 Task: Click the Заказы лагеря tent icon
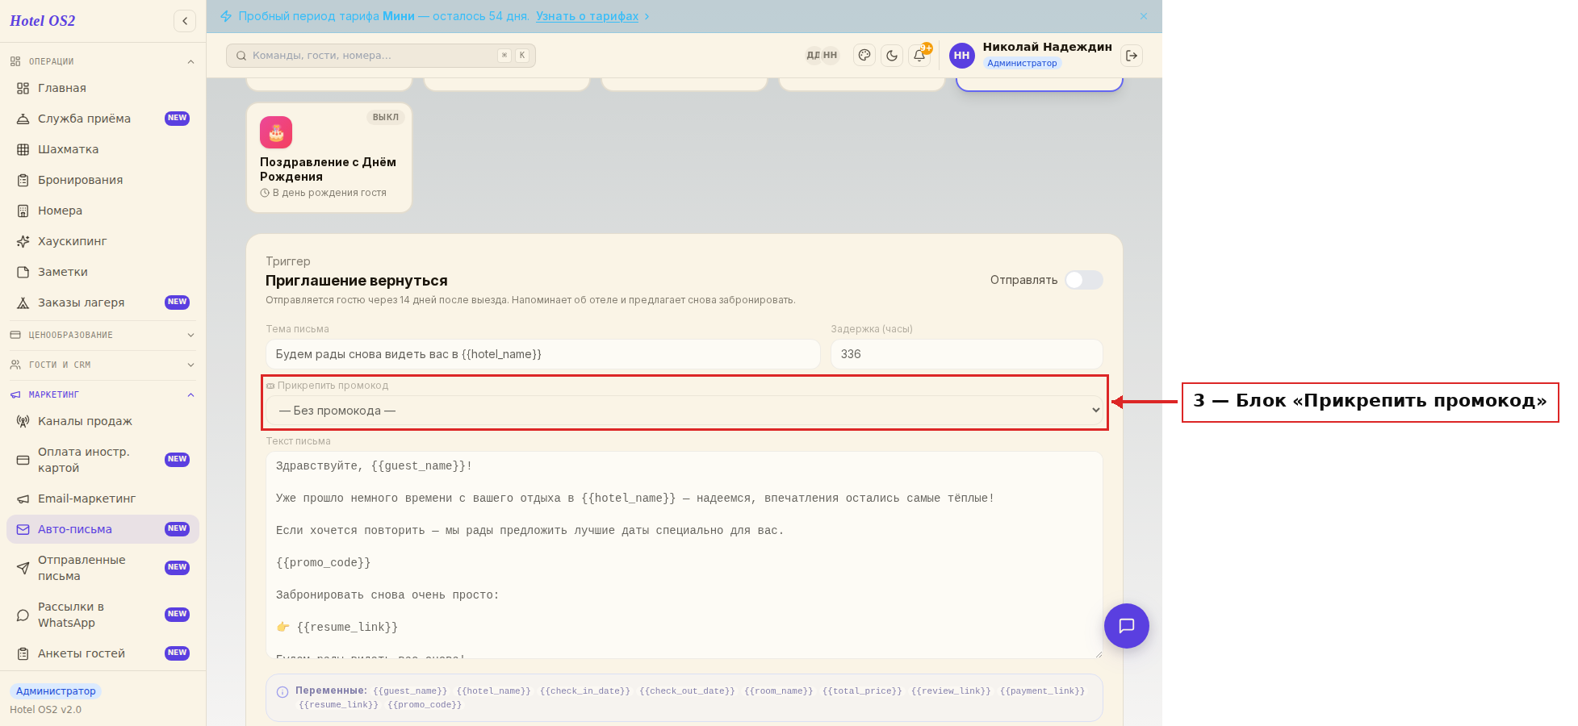[x=23, y=302]
